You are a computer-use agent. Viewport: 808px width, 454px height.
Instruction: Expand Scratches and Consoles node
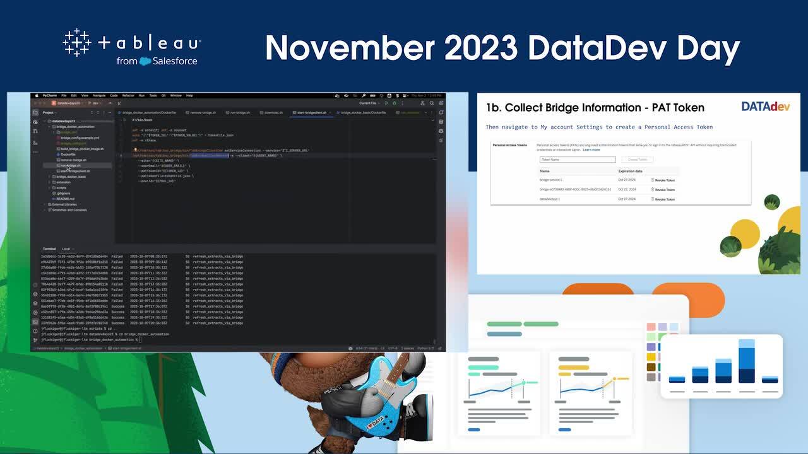[45, 210]
